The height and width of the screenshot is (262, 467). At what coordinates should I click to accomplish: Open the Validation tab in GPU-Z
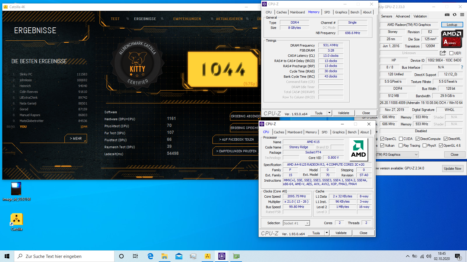420,16
